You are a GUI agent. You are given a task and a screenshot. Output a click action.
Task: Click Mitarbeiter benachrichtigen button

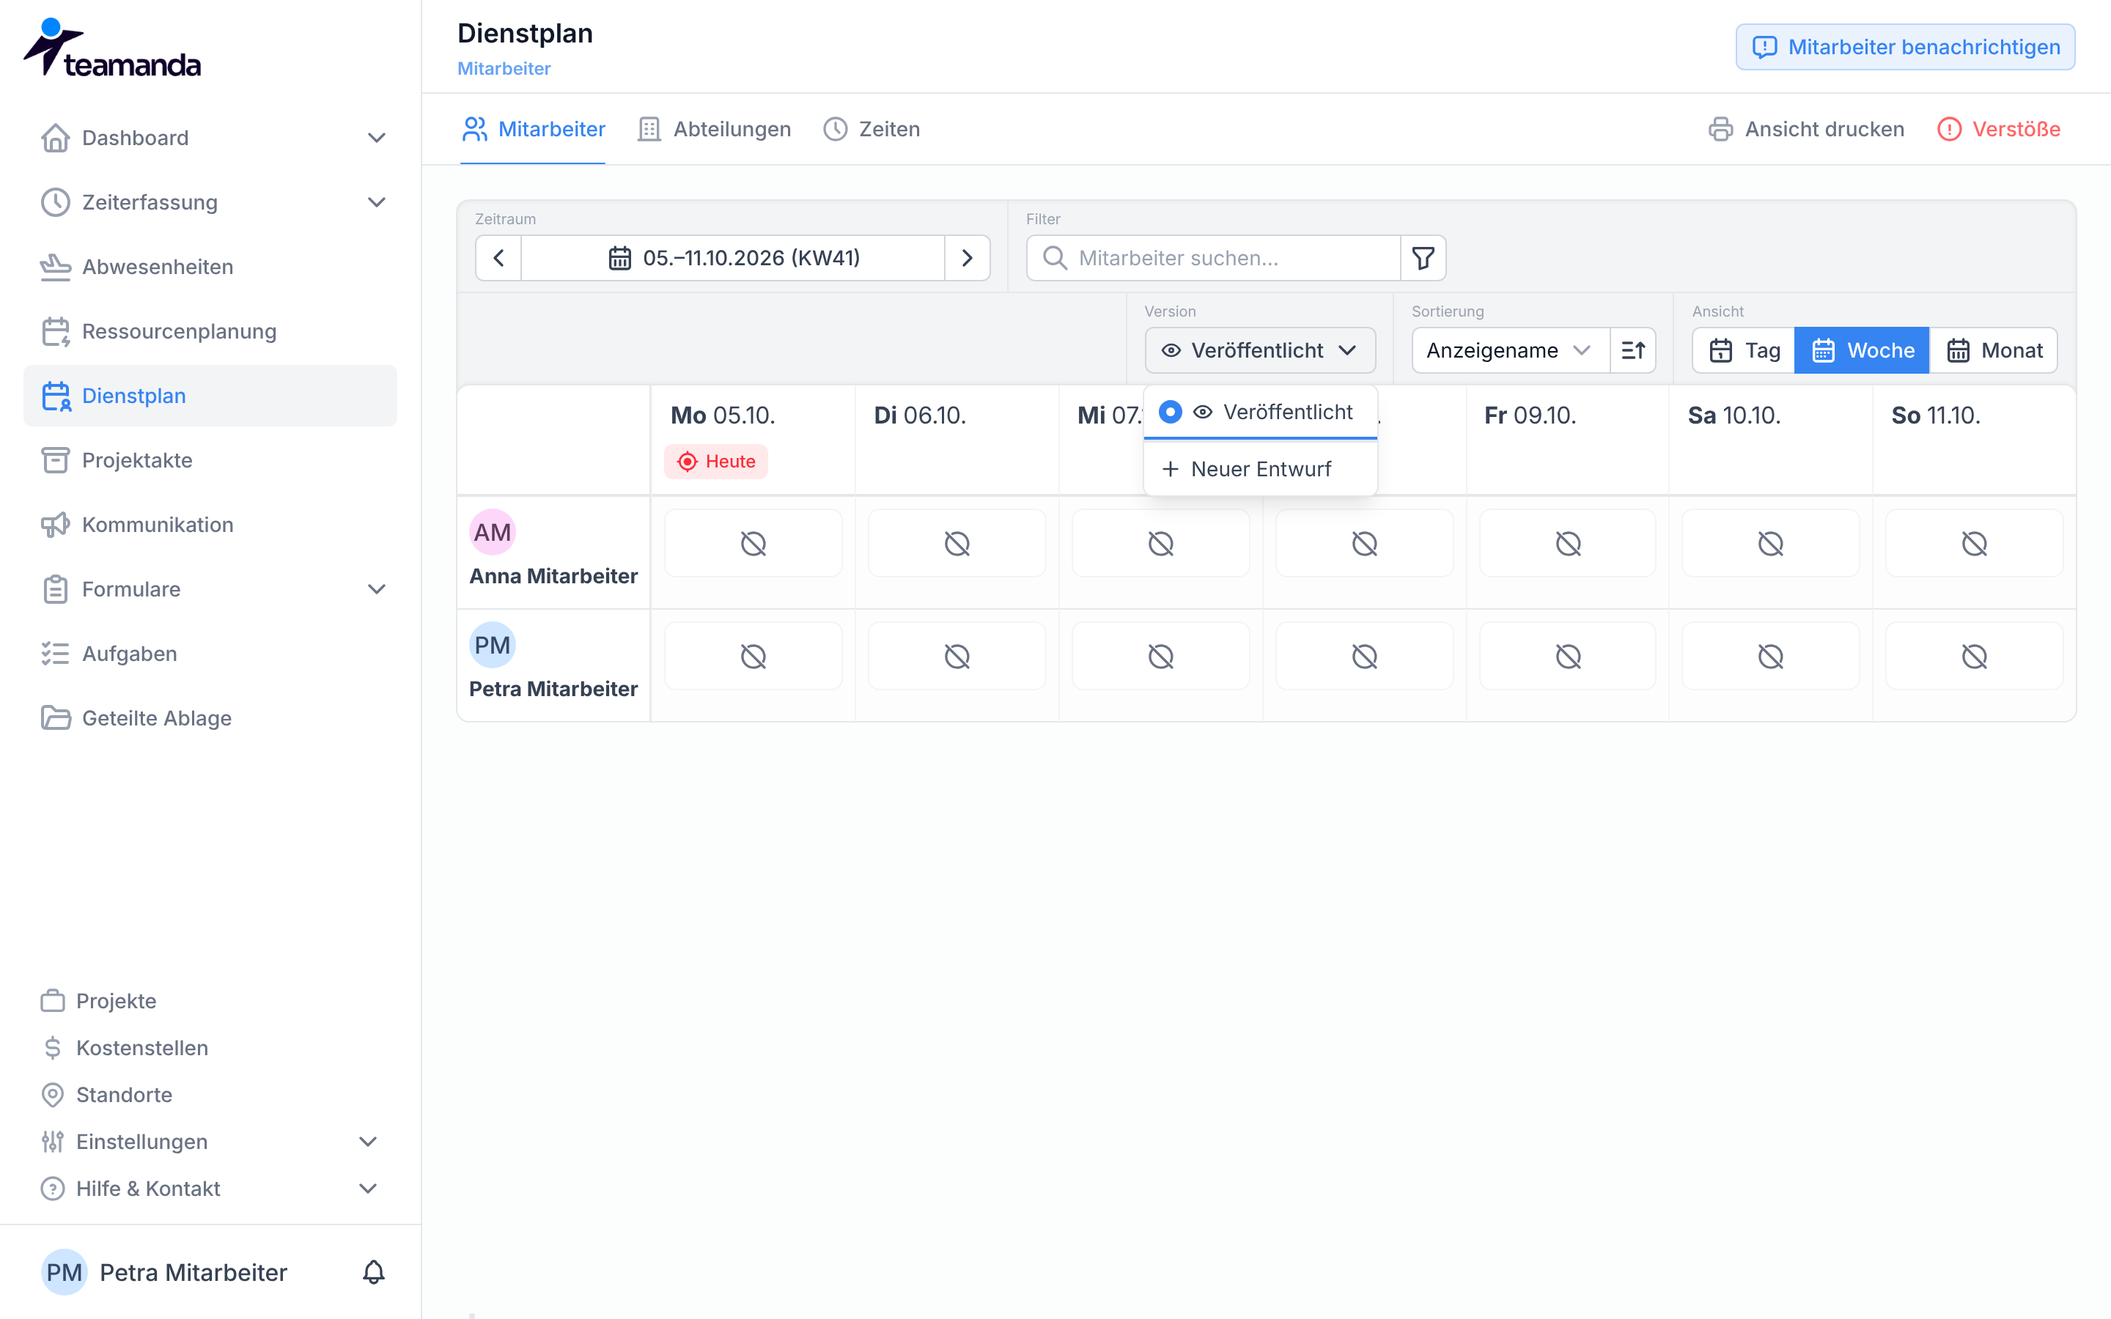(x=1905, y=47)
